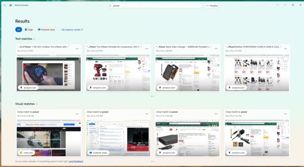Click amazon.com badge on Nov 29 3:32 PM card
The width and height of the screenshot is (304, 167).
click(x=237, y=153)
